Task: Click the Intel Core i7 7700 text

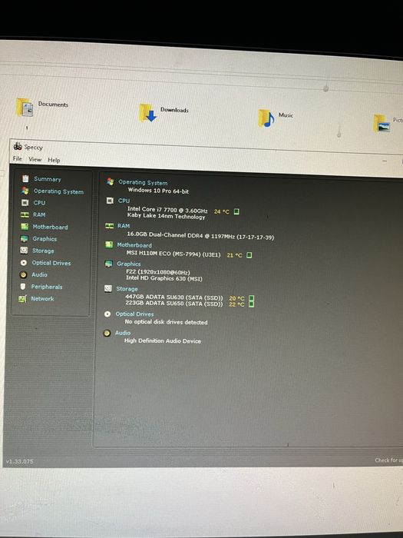Action: point(167,209)
